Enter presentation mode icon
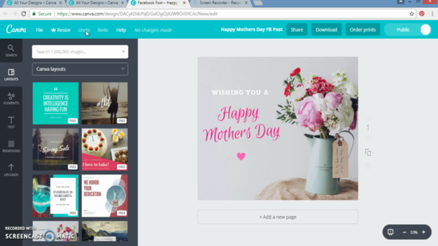Screen dimensions: 438x246 tap(390, 232)
